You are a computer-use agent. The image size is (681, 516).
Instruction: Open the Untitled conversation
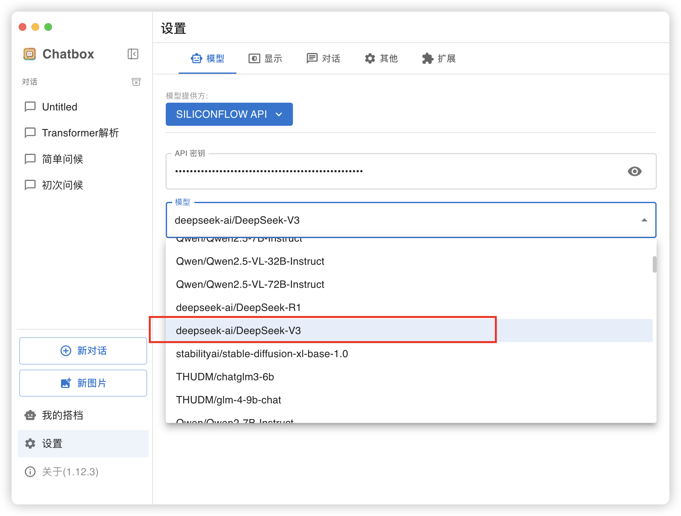point(83,107)
